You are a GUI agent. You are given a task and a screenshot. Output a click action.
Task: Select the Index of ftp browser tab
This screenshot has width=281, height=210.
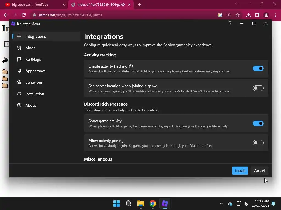[x=101, y=5]
